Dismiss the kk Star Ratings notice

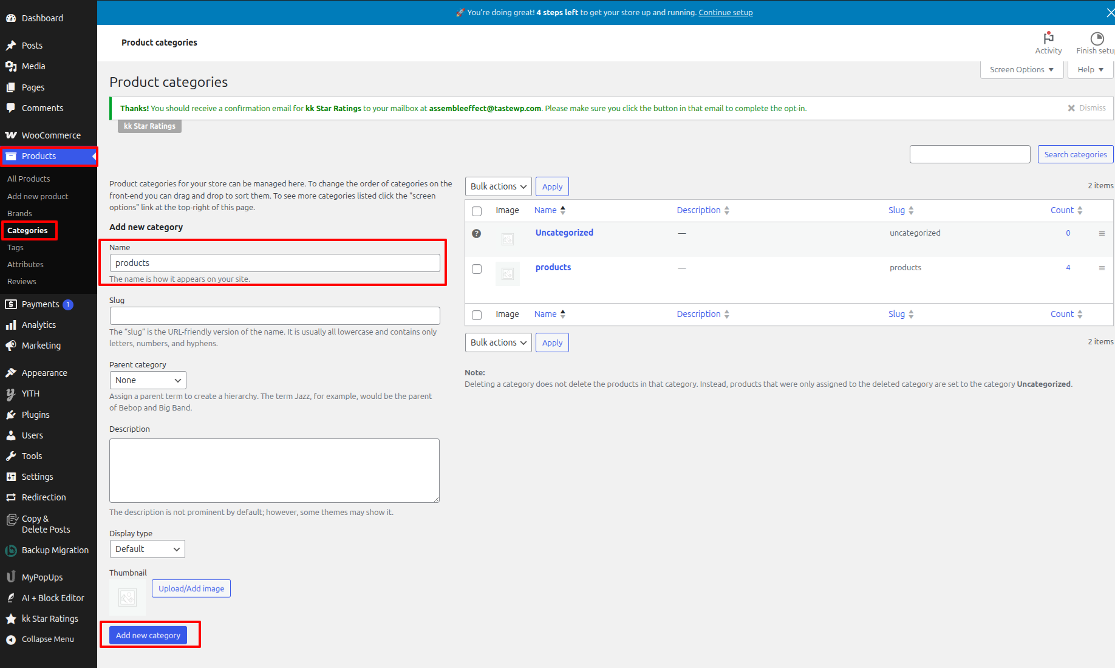[x=1086, y=108]
